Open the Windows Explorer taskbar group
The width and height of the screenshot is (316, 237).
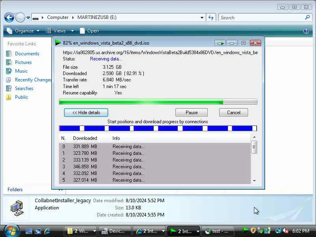click(81, 231)
